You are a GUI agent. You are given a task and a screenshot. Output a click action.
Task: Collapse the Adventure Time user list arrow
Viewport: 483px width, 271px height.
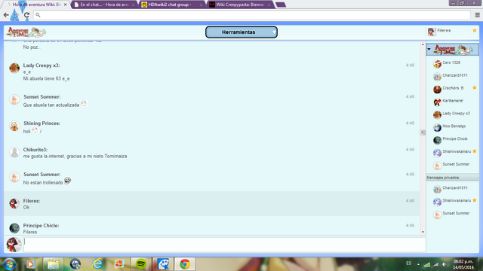click(x=429, y=49)
